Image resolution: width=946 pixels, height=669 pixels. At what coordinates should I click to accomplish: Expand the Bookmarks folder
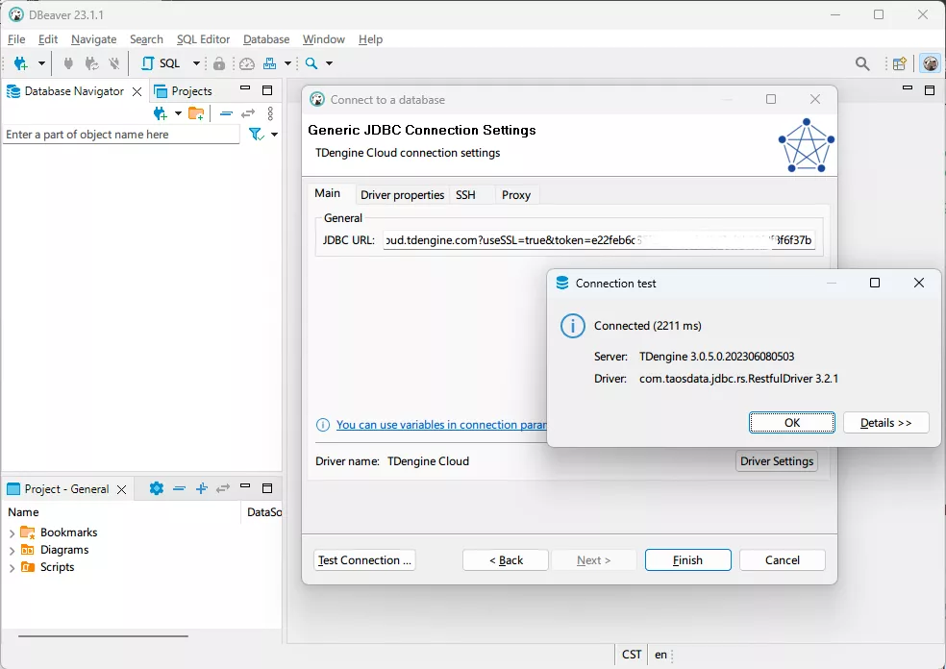tap(12, 533)
